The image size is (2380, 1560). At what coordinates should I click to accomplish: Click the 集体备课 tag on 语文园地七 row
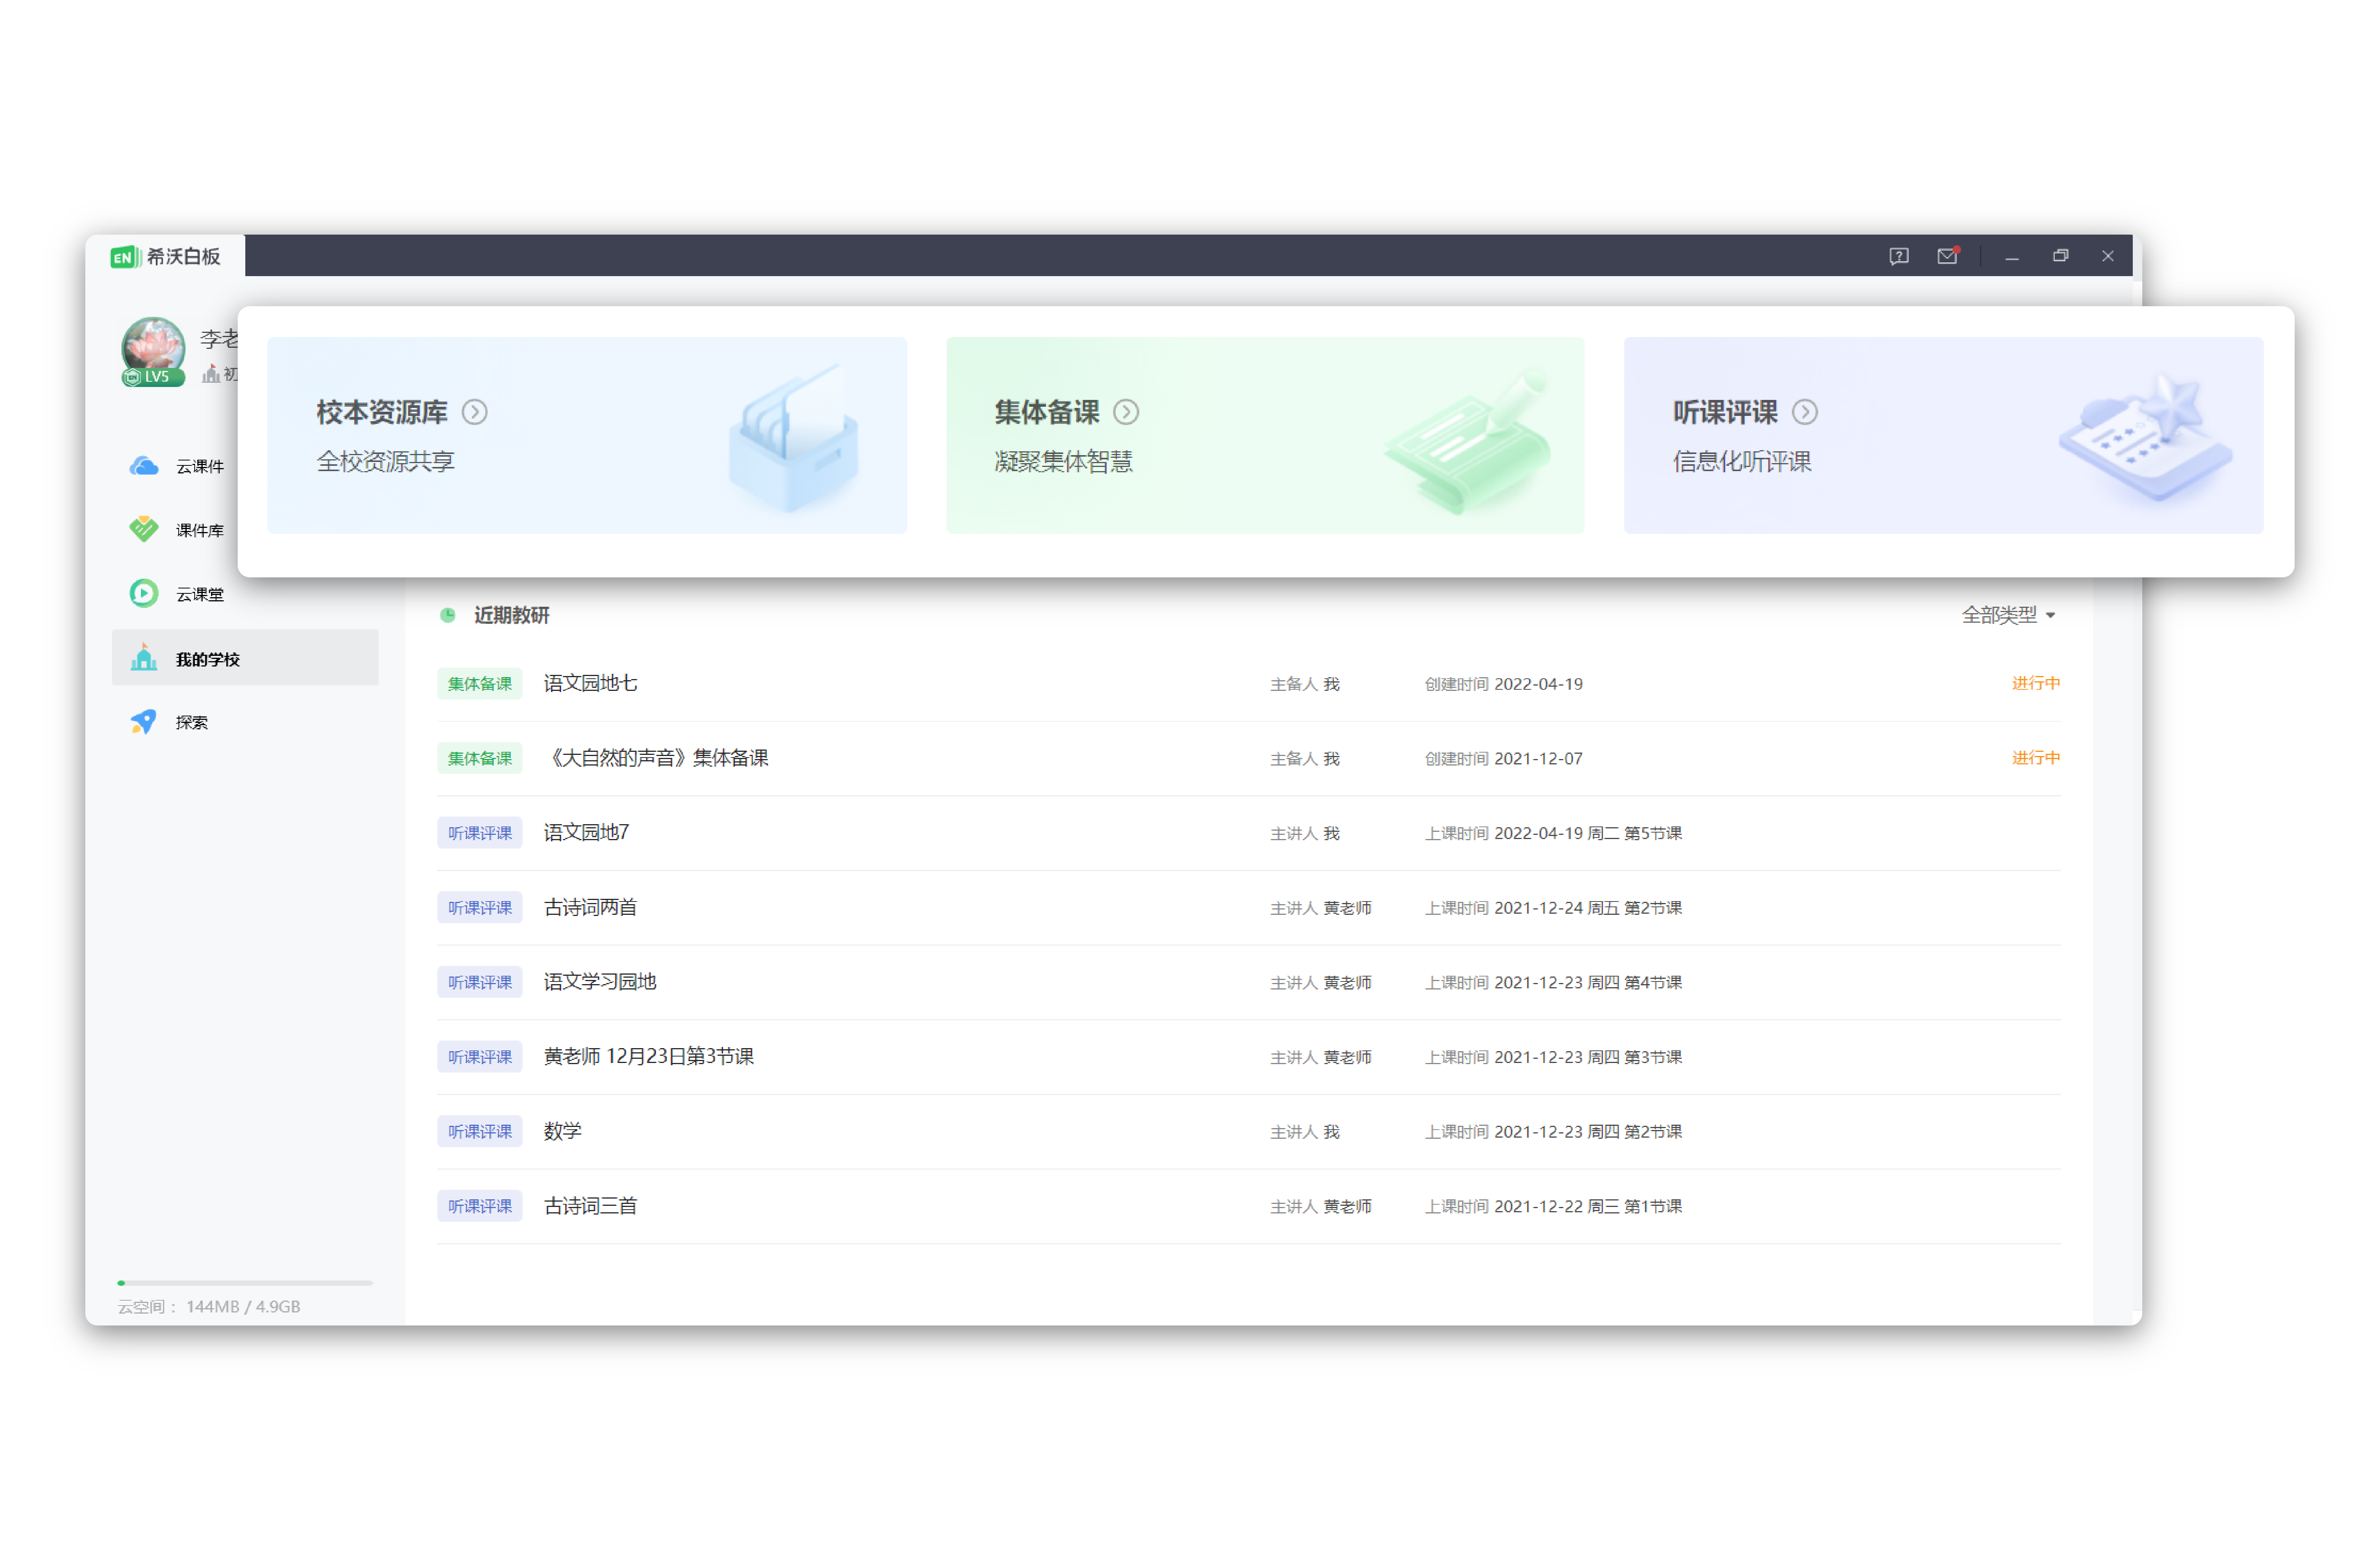click(480, 684)
